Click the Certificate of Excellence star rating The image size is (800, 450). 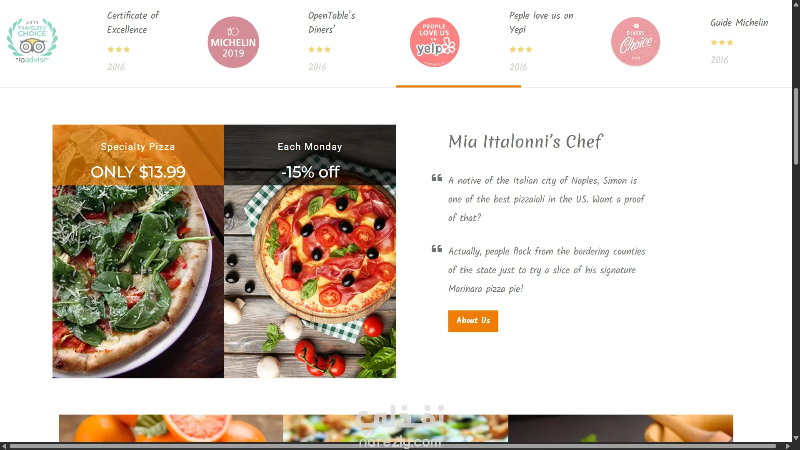point(119,50)
